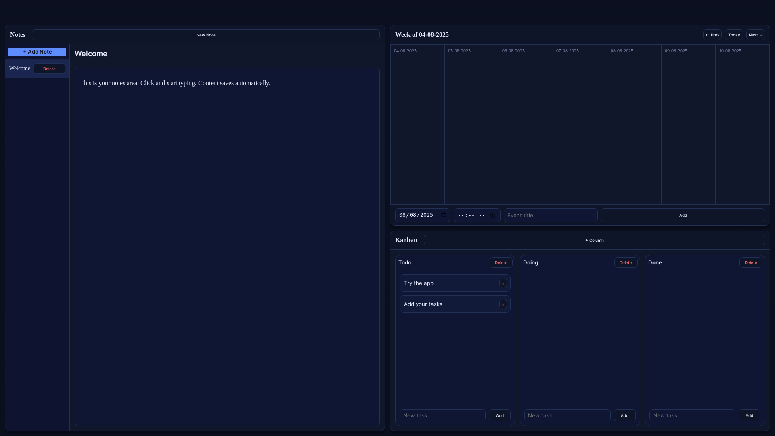The width and height of the screenshot is (775, 436).
Task: Open the calendar picker icon in date field
Action: pyautogui.click(x=444, y=215)
